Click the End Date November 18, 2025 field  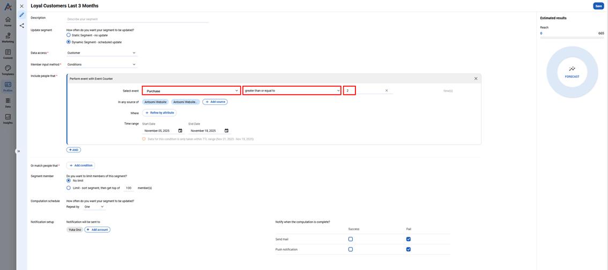point(210,131)
